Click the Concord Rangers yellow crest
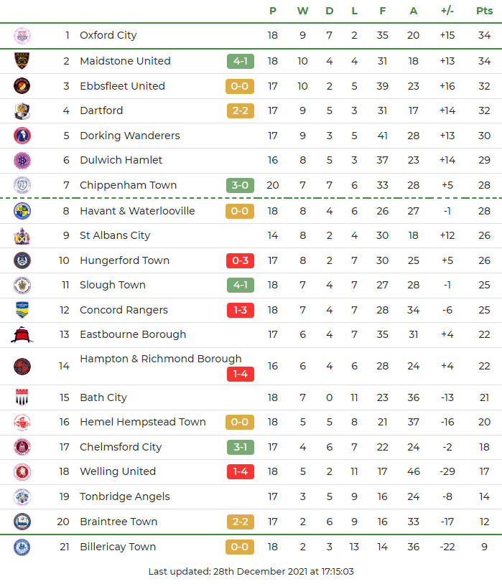502x584 pixels. click(22, 310)
